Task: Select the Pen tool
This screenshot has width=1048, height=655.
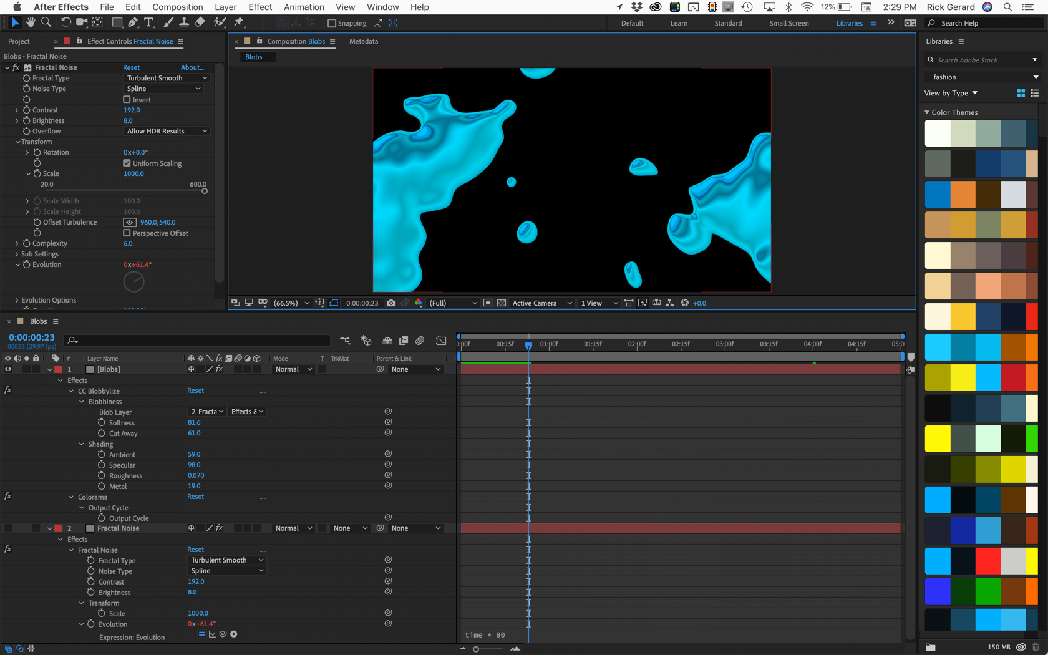Action: coord(133,22)
